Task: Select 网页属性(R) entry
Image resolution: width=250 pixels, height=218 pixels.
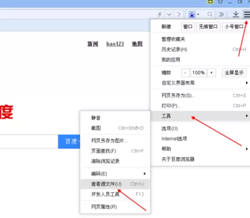Action: tap(115, 207)
